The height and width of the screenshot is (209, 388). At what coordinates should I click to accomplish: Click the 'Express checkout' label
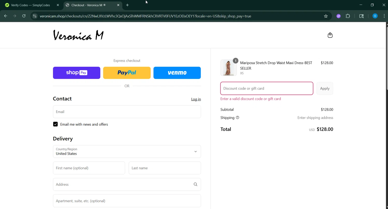click(x=127, y=61)
